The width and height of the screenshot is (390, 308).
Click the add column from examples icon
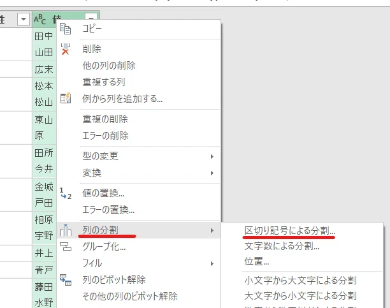66,98
